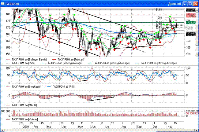Select the Bollinger Bands legend entry
The width and height of the screenshot is (199, 132).
pyautogui.click(x=26, y=60)
